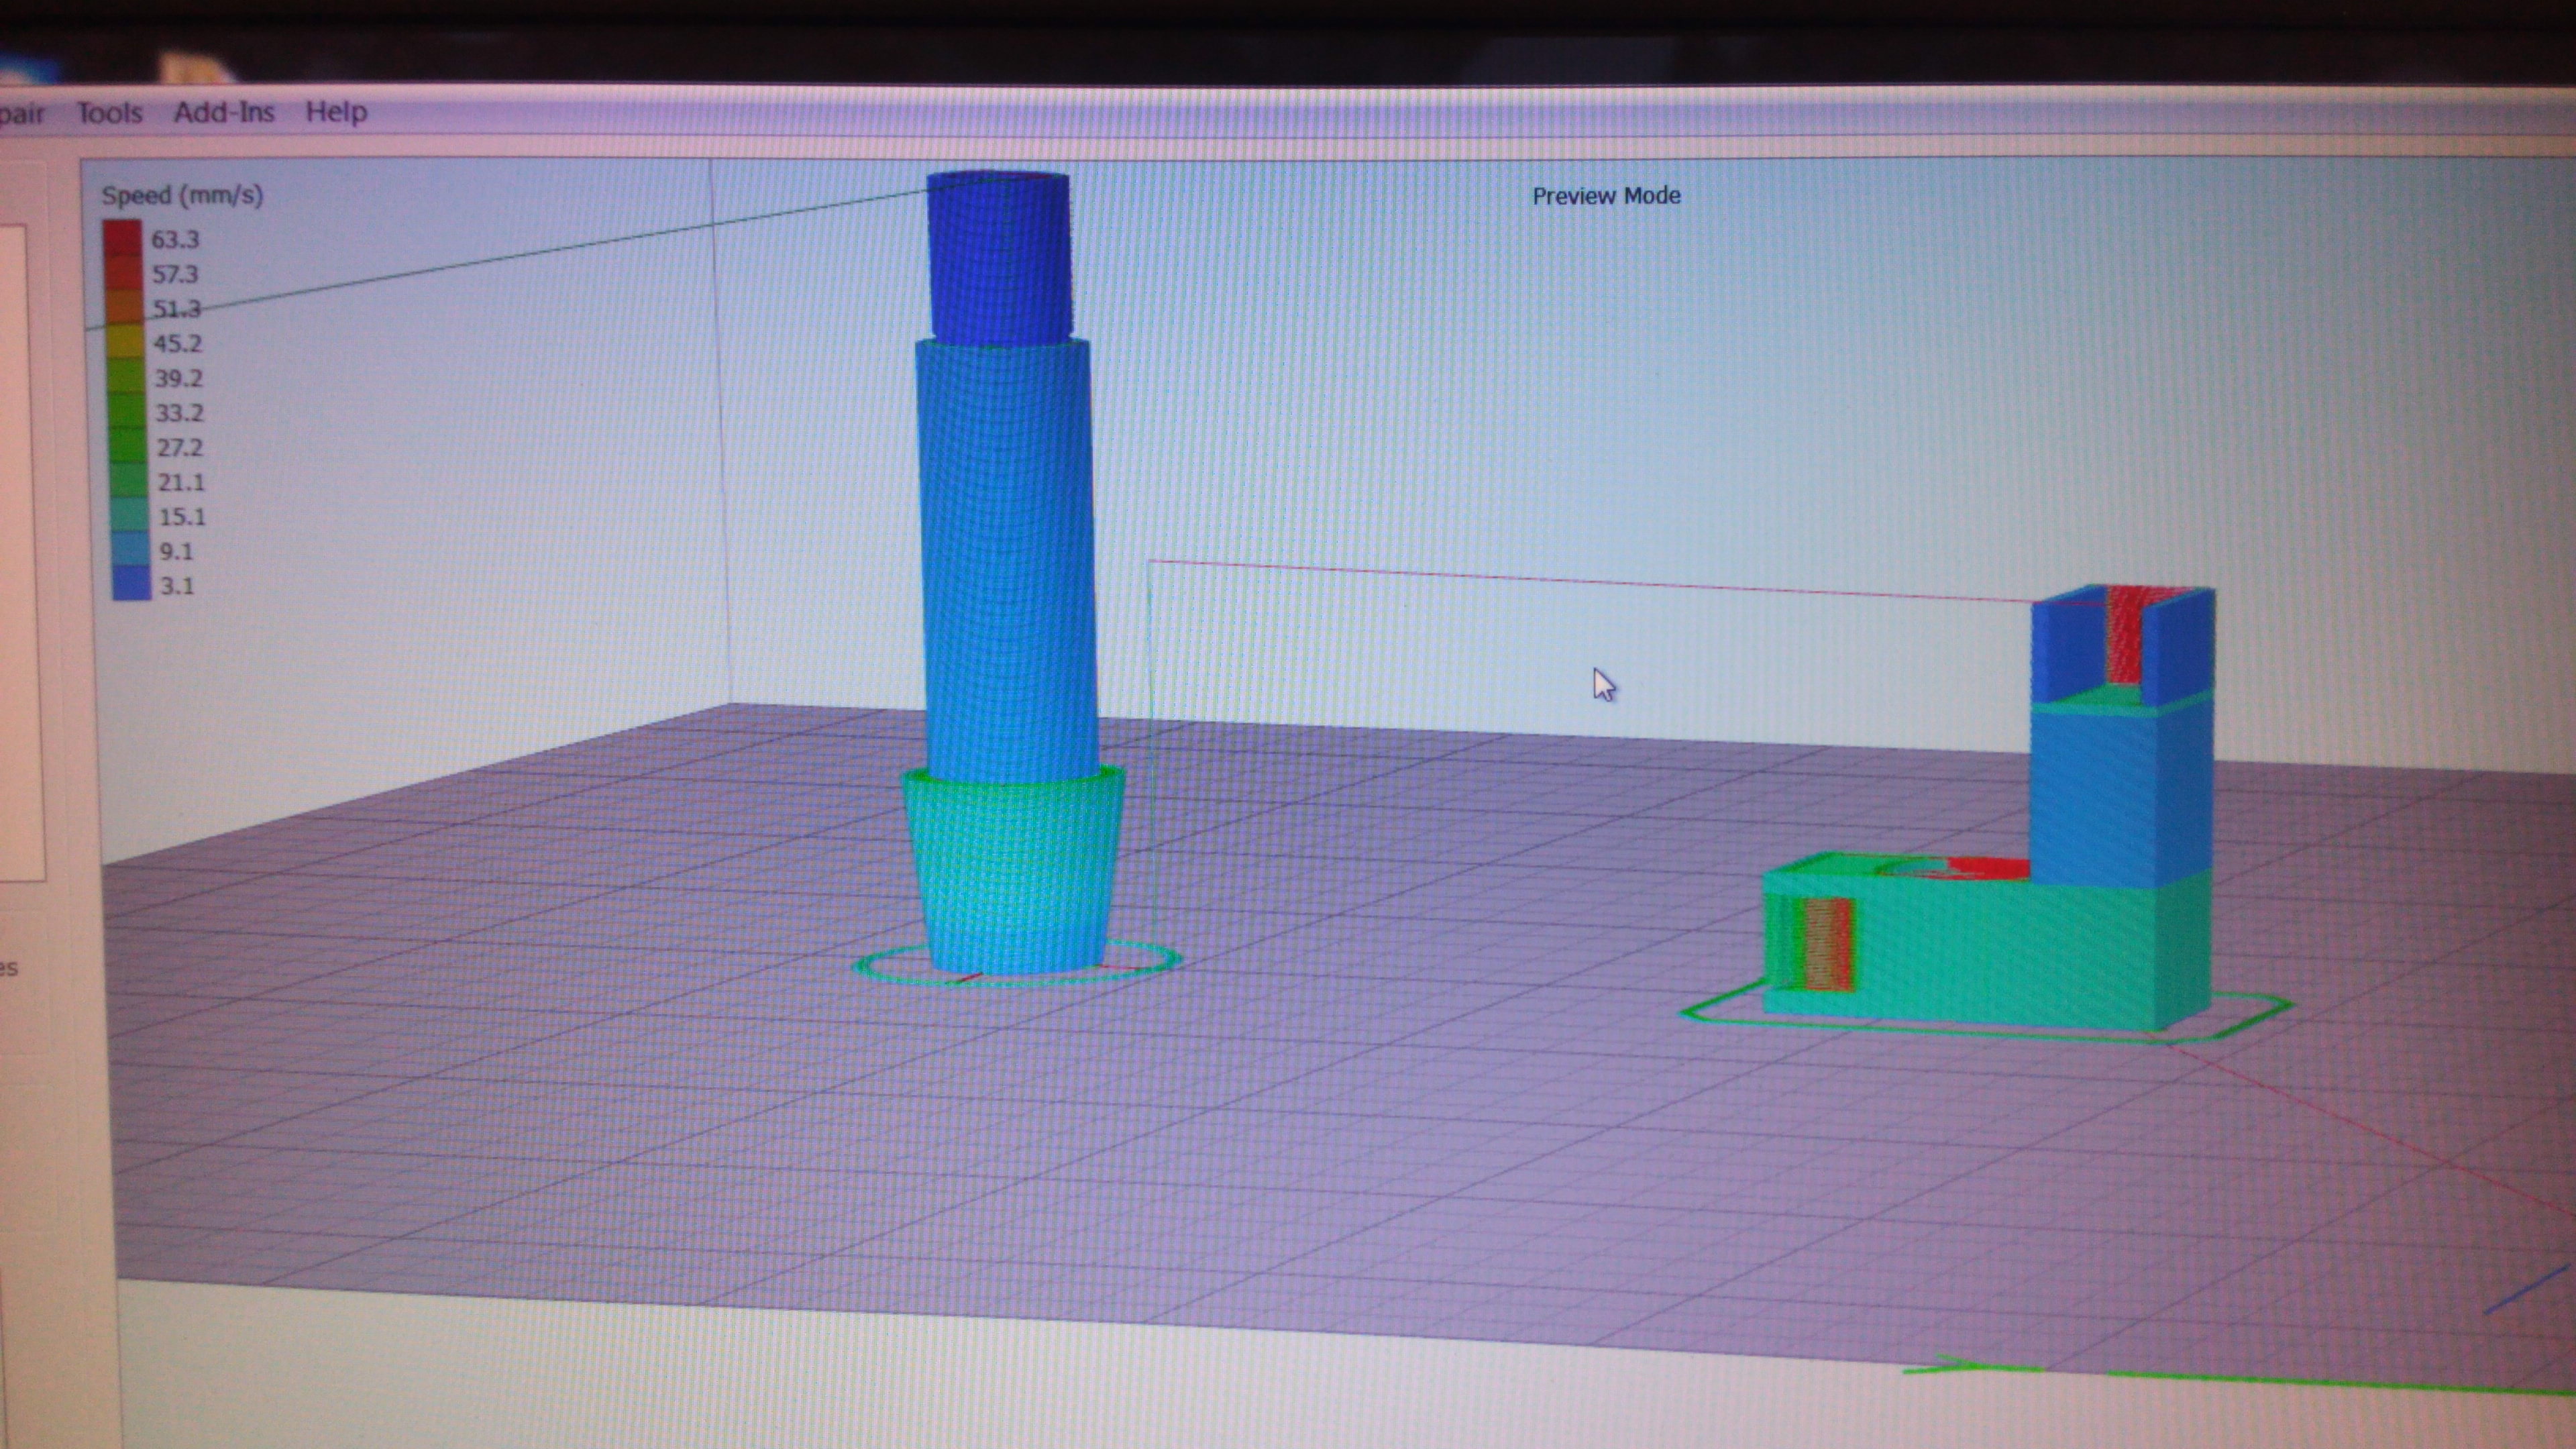Click the green 27.2 speed legend swatch
The width and height of the screenshot is (2576, 1449).
[x=128, y=446]
